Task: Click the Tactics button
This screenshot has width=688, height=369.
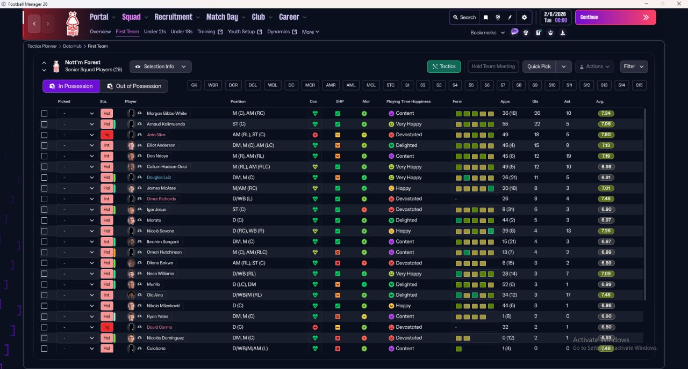Action: click(x=443, y=67)
